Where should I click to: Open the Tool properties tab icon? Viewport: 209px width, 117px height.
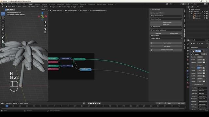188,44
